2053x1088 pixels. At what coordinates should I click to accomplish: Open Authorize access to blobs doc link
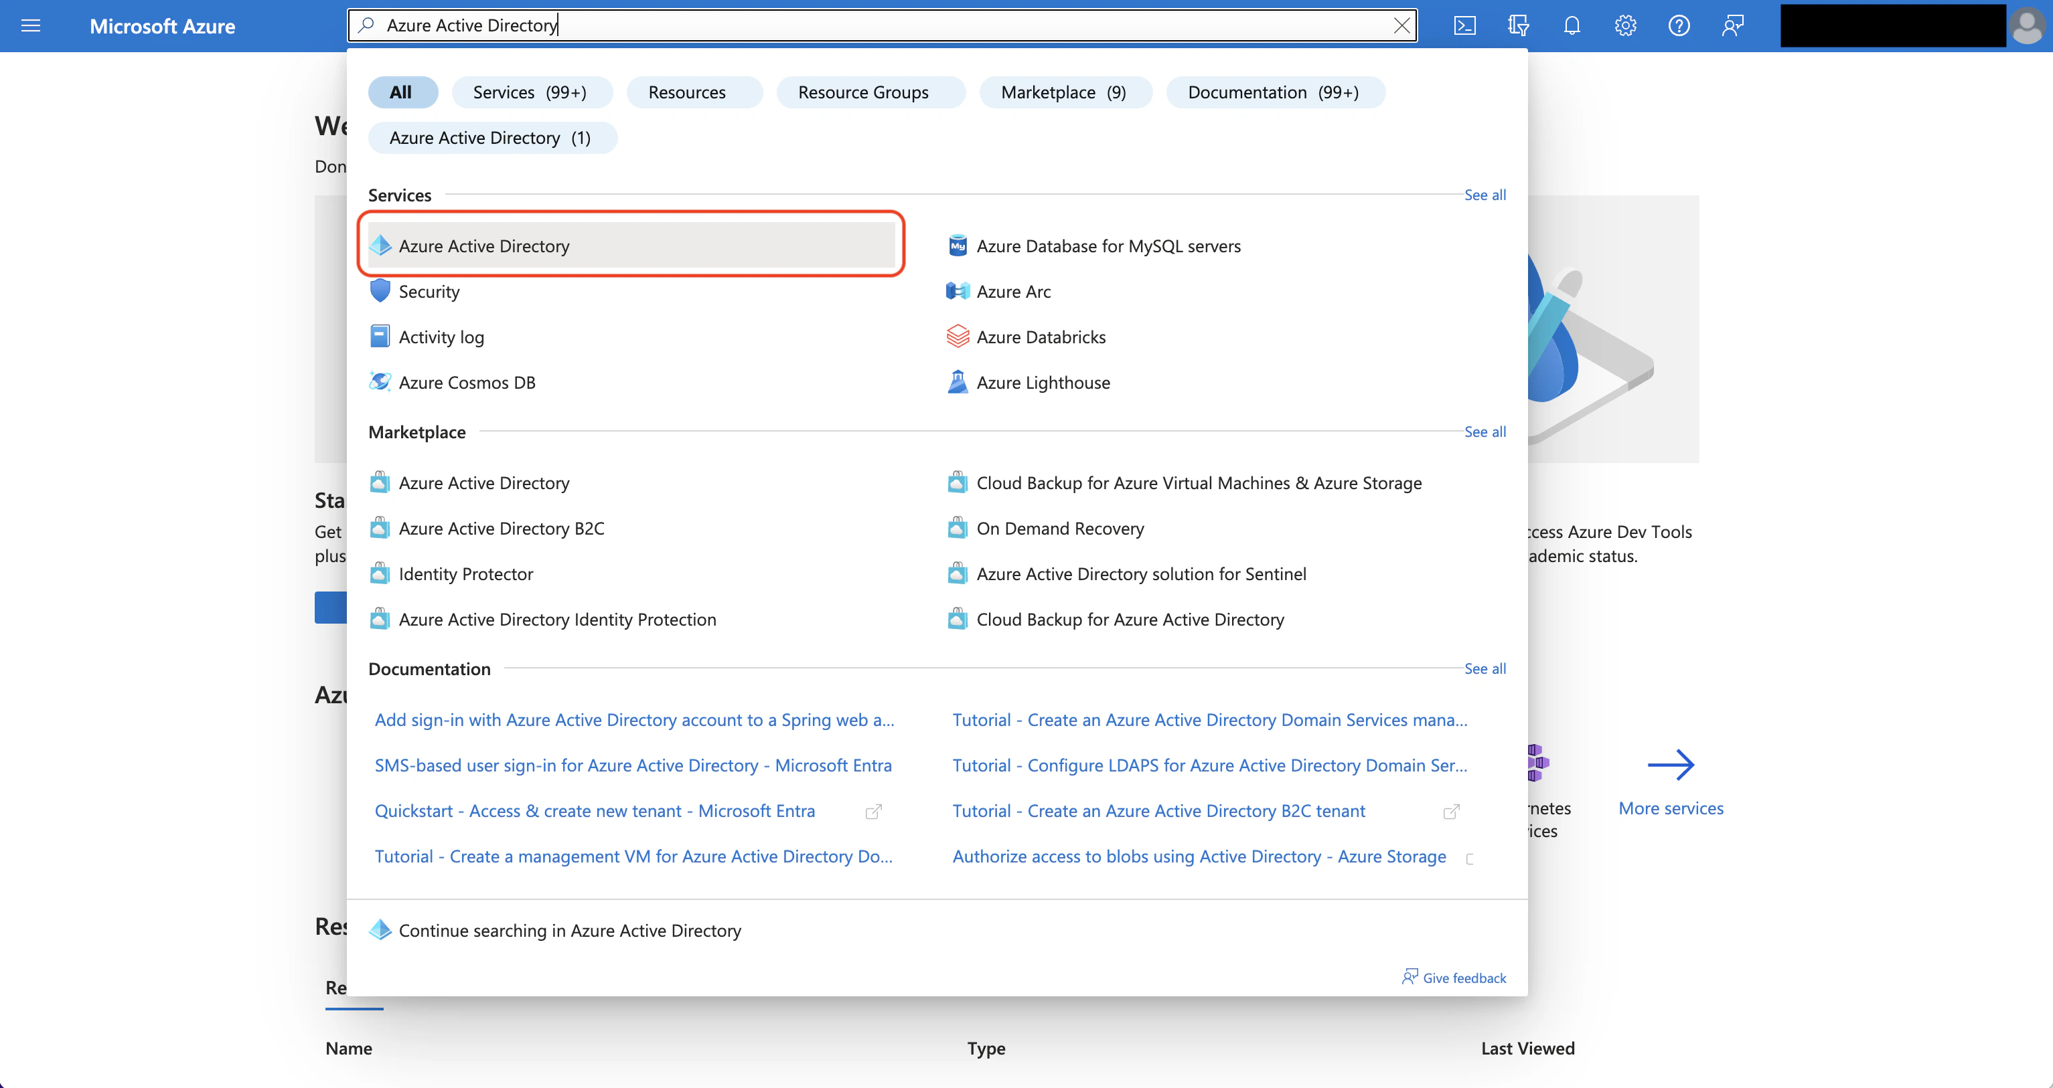click(x=1199, y=856)
